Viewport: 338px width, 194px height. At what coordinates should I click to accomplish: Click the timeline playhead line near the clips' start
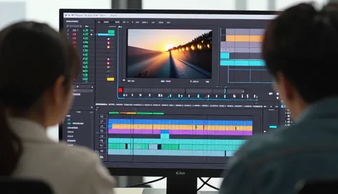coord(133,138)
